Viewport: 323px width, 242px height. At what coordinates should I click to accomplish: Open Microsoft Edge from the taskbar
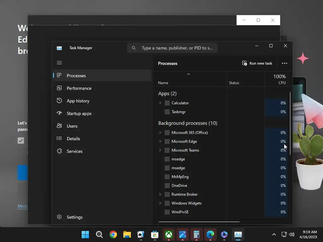(210, 234)
